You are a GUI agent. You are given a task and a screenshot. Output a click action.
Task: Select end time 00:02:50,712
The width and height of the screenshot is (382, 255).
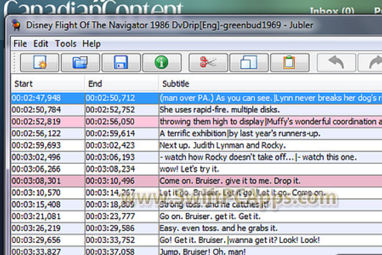[x=110, y=98]
